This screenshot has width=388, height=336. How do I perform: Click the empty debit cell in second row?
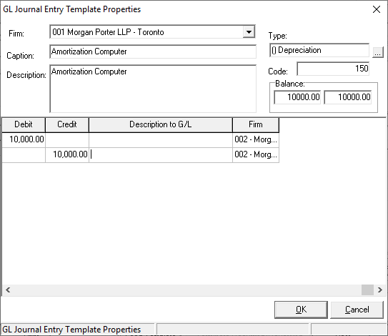[24, 154]
